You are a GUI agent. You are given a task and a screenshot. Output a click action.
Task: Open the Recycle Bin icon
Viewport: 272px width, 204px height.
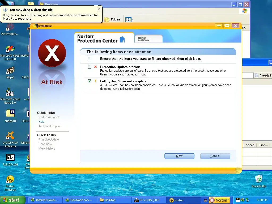259,181
